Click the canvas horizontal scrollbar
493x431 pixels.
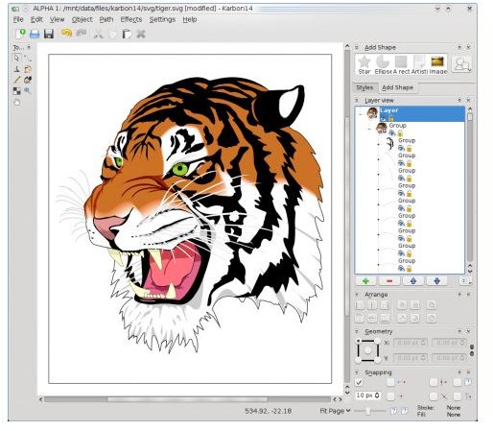(188, 399)
